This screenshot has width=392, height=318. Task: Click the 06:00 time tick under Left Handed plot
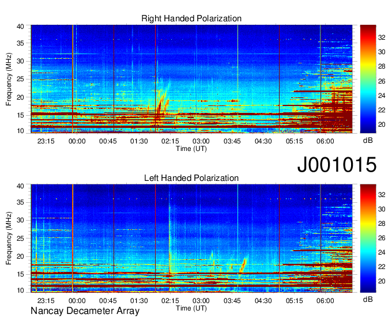[325, 301]
